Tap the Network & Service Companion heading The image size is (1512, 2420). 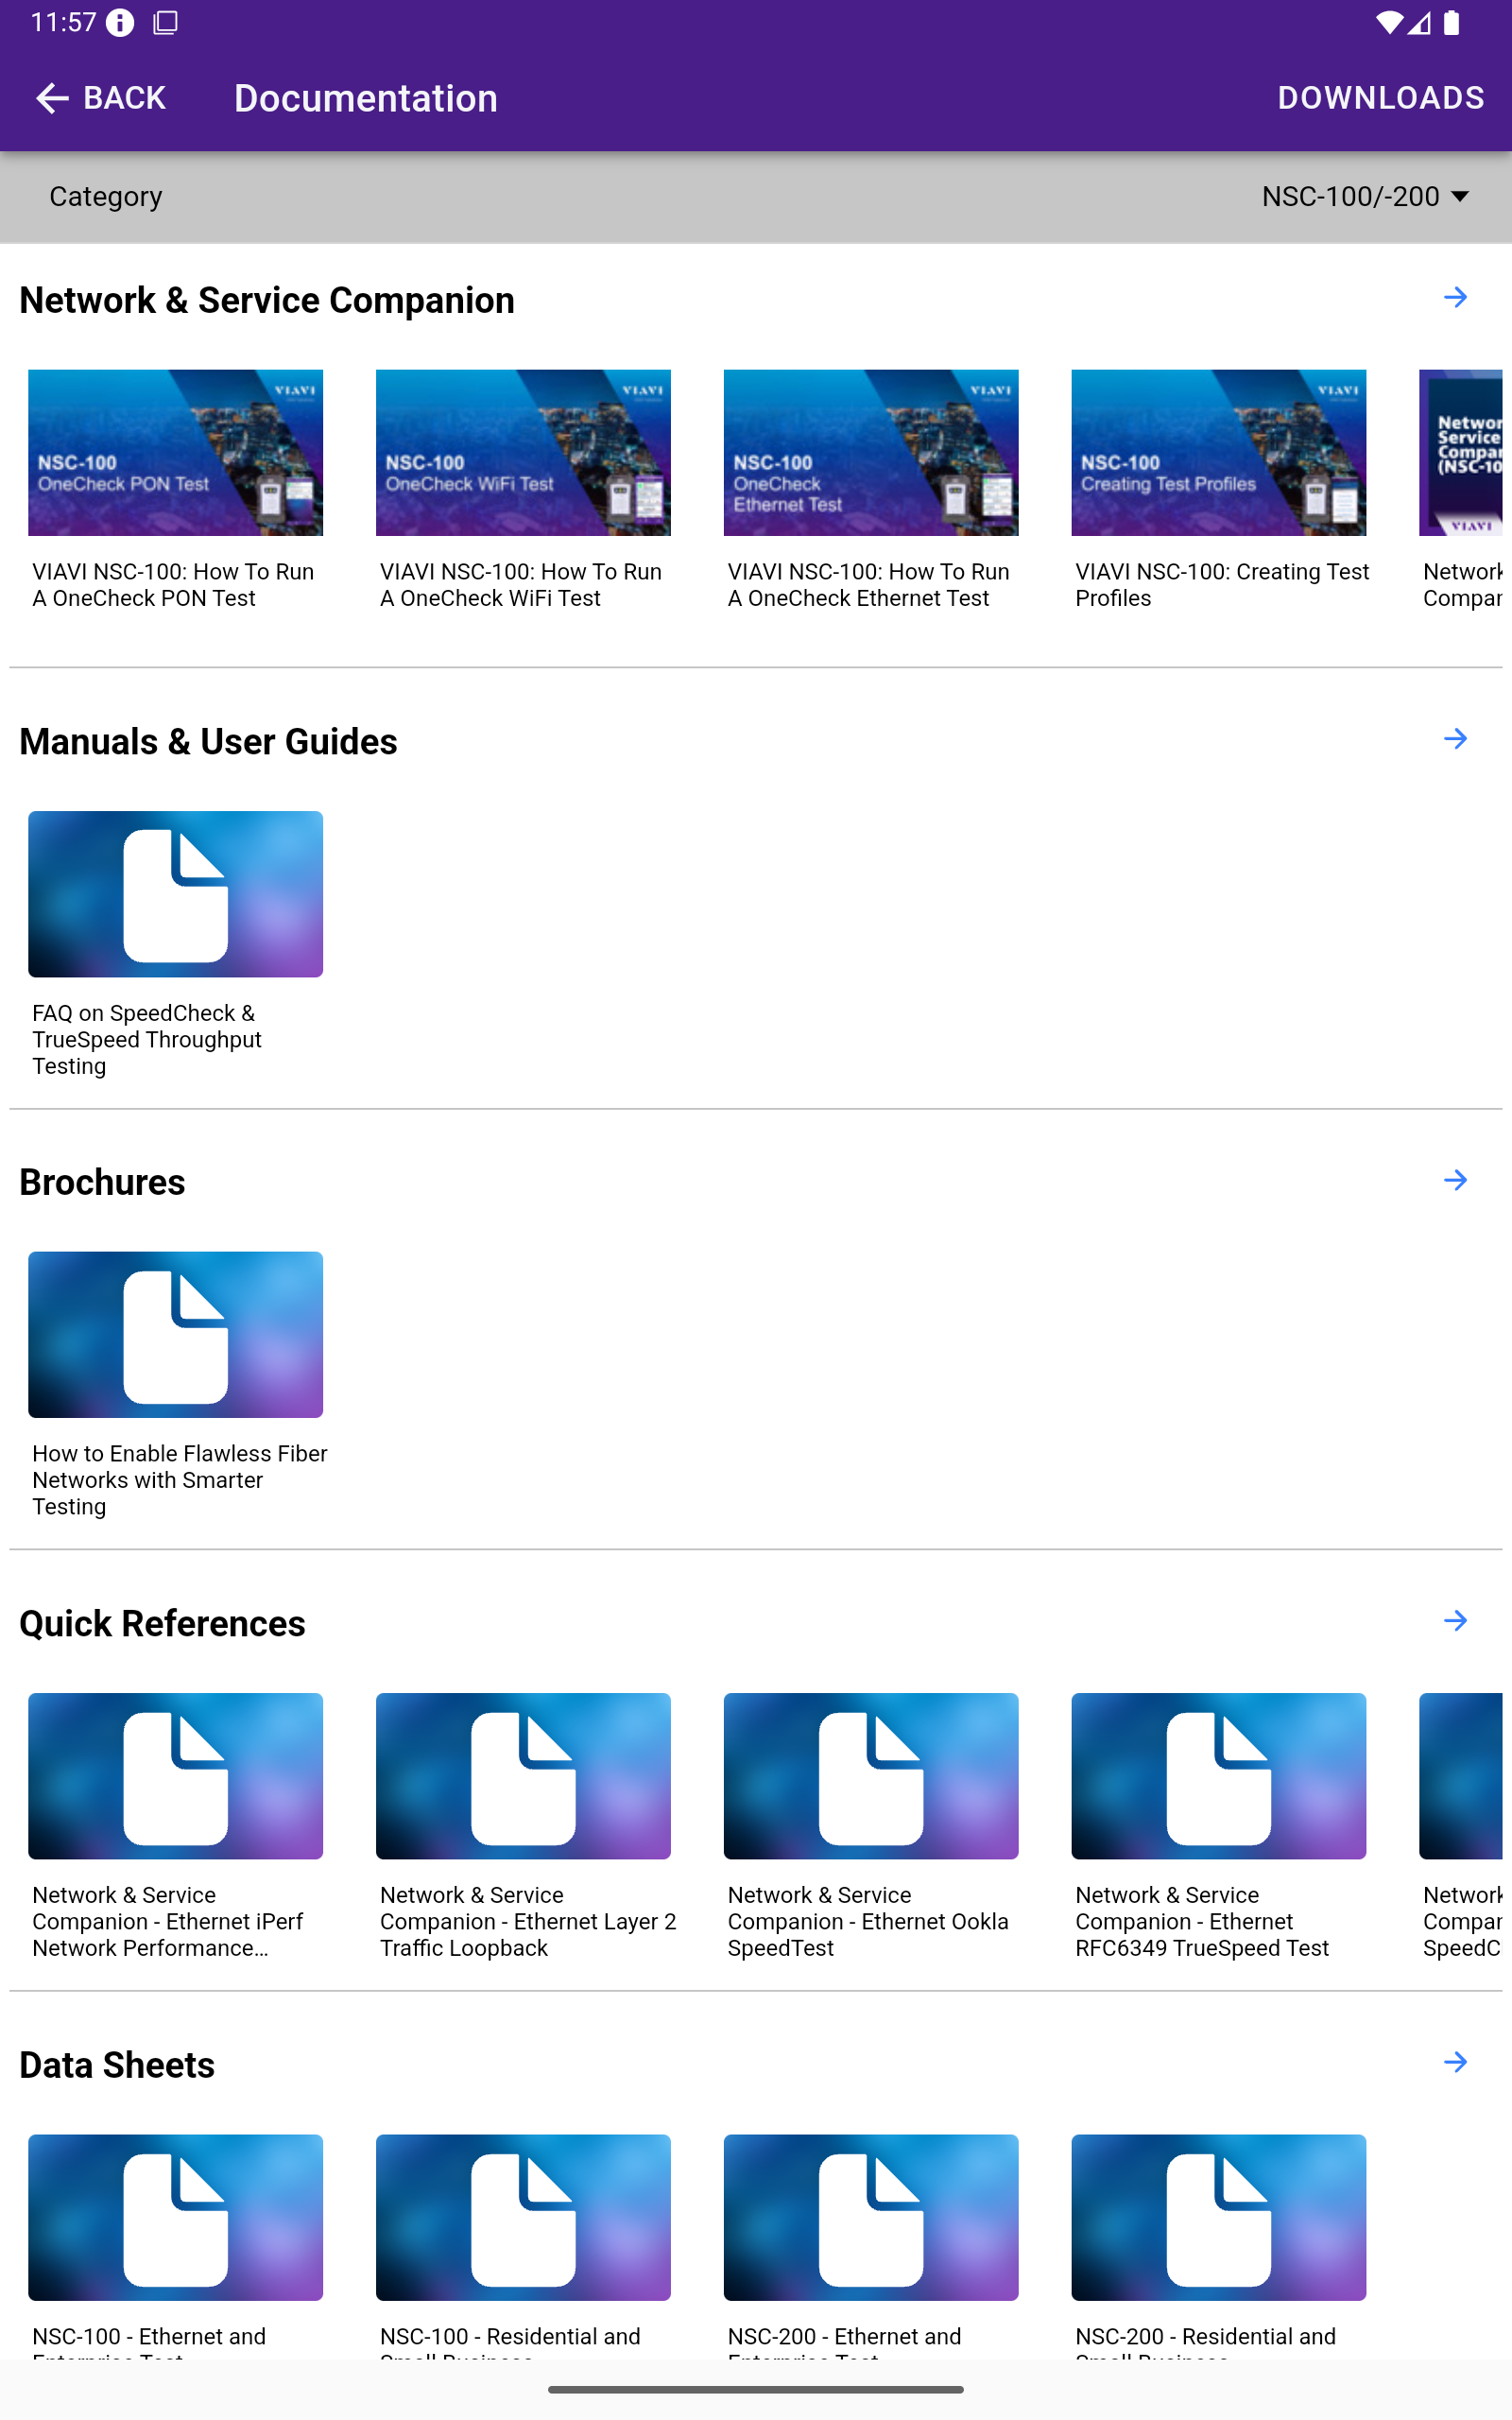(x=267, y=300)
